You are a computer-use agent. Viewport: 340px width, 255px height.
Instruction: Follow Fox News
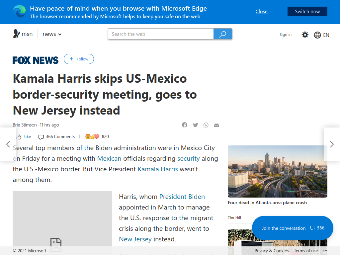click(x=79, y=59)
